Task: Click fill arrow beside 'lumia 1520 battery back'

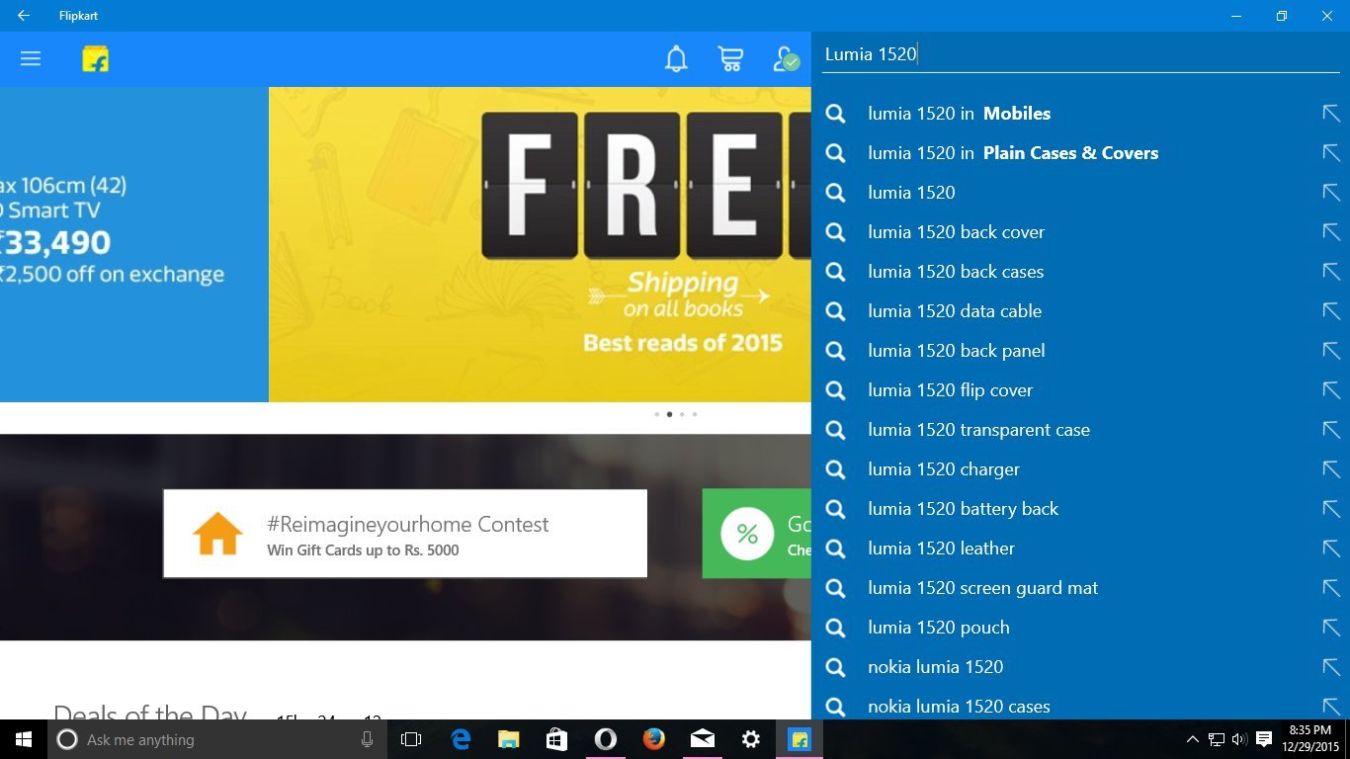Action: 1331,509
